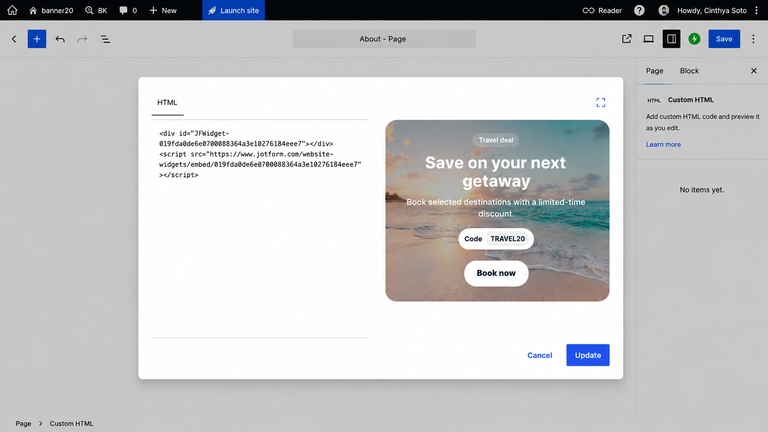Open the editor options menu
This screenshot has width=768, height=432.
(753, 39)
